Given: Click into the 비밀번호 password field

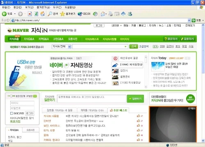Looking at the screenshot, I should click(x=22, y=108).
